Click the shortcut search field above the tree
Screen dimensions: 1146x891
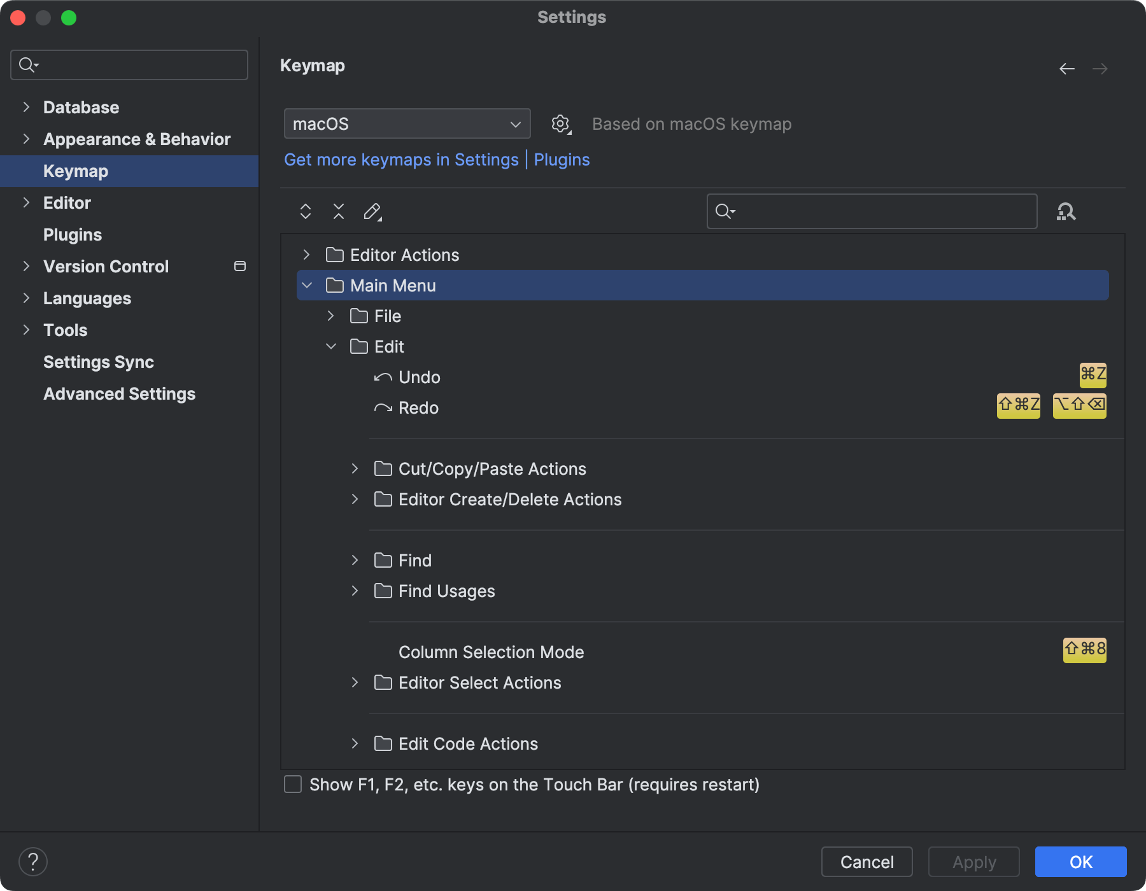pyautogui.click(x=871, y=211)
